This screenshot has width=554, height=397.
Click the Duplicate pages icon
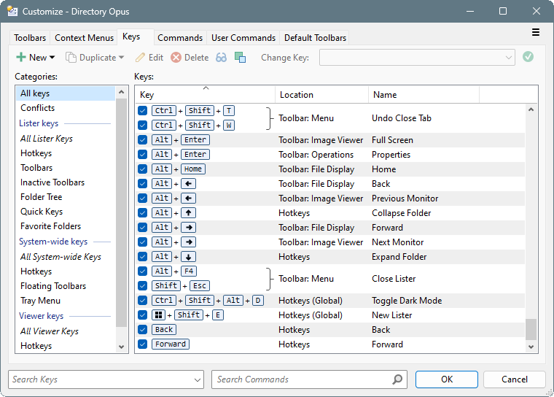pos(71,58)
